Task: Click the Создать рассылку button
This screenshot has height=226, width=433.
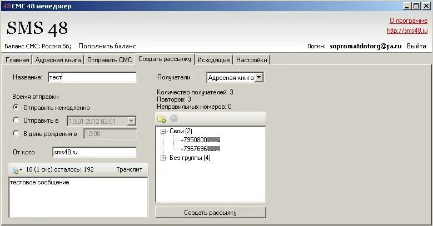Action: [x=211, y=213]
